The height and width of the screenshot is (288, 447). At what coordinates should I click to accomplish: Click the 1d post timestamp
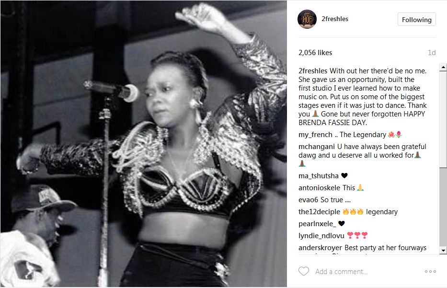pos(432,53)
